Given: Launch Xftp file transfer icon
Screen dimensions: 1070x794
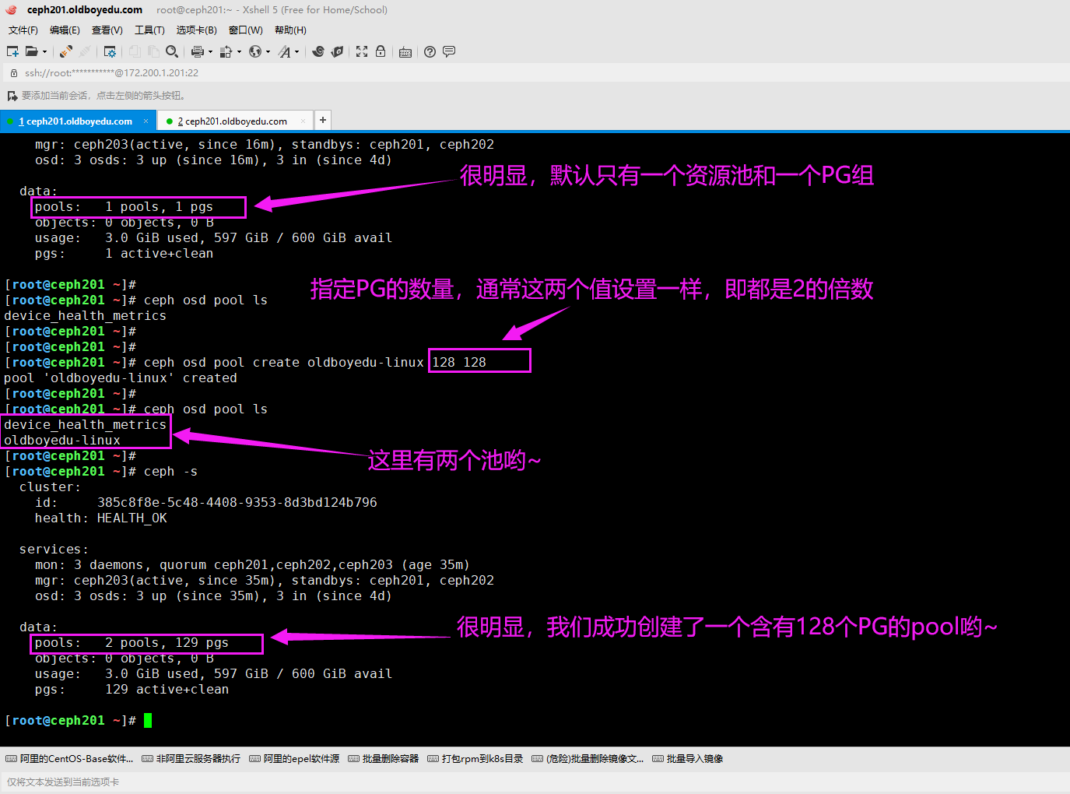Looking at the screenshot, I should click(x=336, y=51).
